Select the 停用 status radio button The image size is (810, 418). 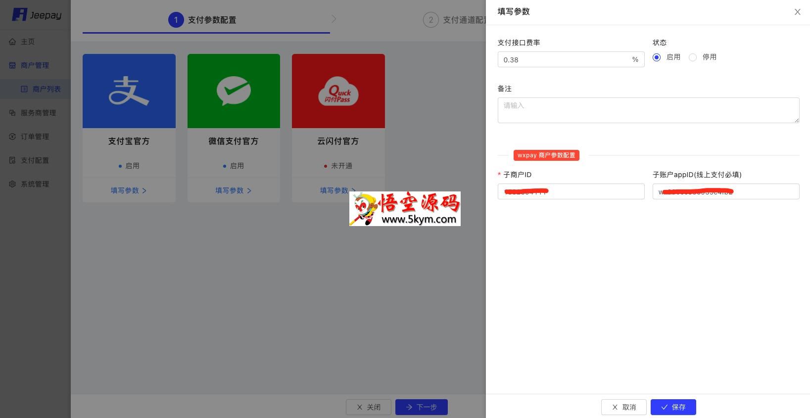[x=693, y=57]
